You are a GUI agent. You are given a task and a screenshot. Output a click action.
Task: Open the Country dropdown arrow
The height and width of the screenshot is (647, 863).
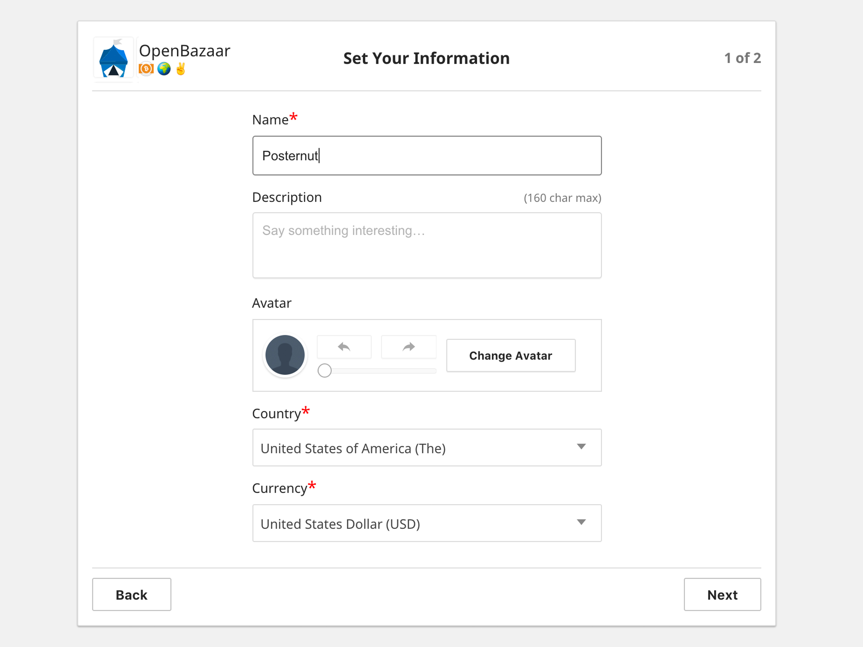[x=581, y=447]
